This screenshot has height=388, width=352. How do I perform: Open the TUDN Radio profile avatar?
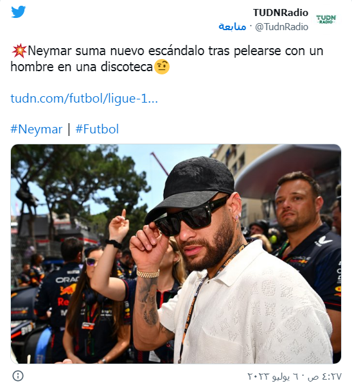pos(326,19)
